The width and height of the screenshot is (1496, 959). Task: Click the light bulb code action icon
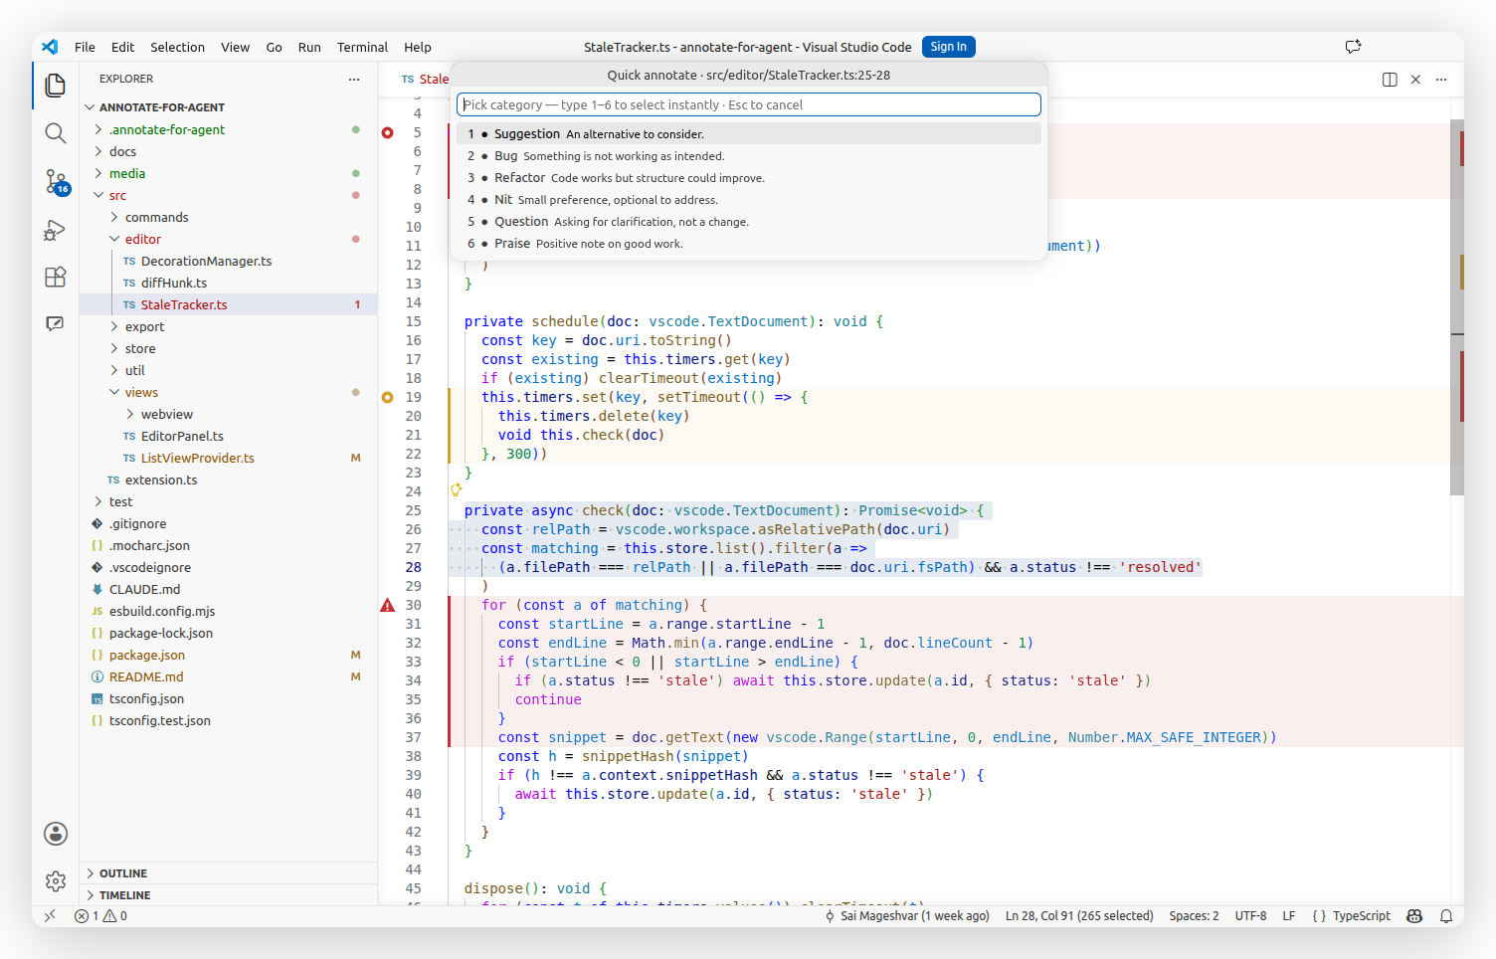[x=457, y=490]
